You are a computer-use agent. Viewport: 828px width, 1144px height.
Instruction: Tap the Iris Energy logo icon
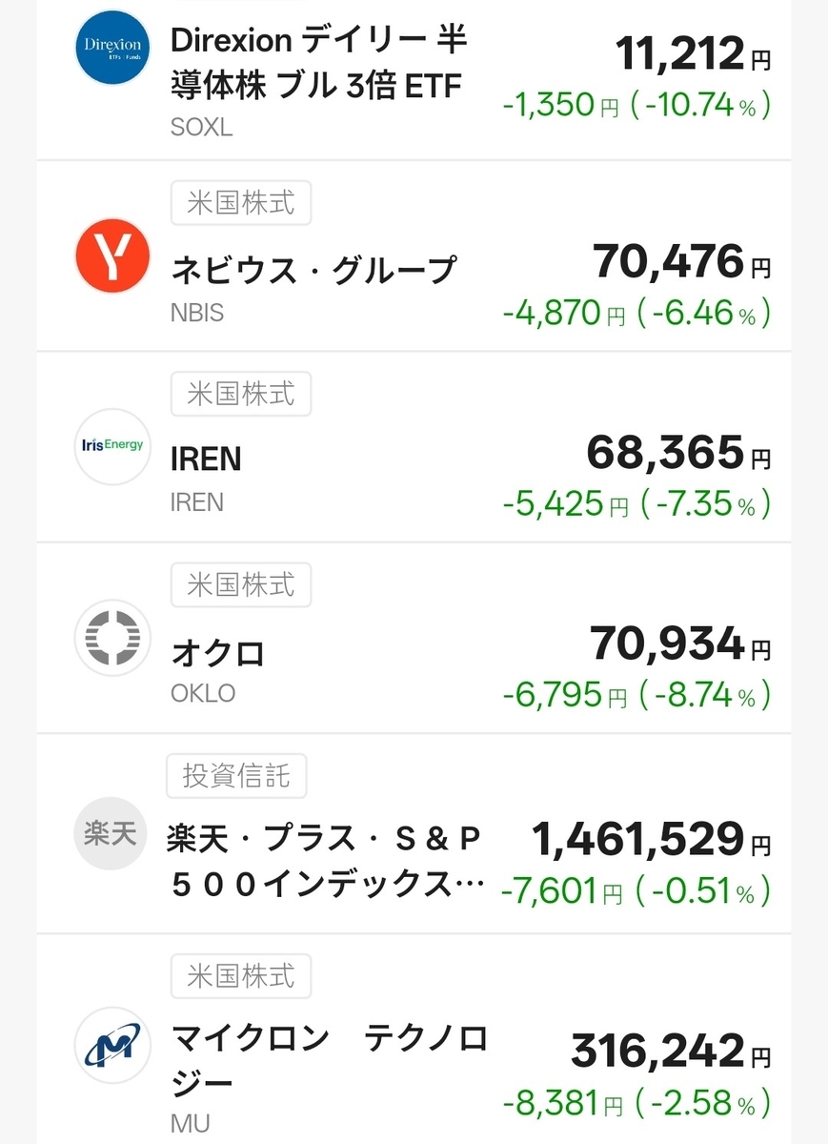pyautogui.click(x=112, y=447)
